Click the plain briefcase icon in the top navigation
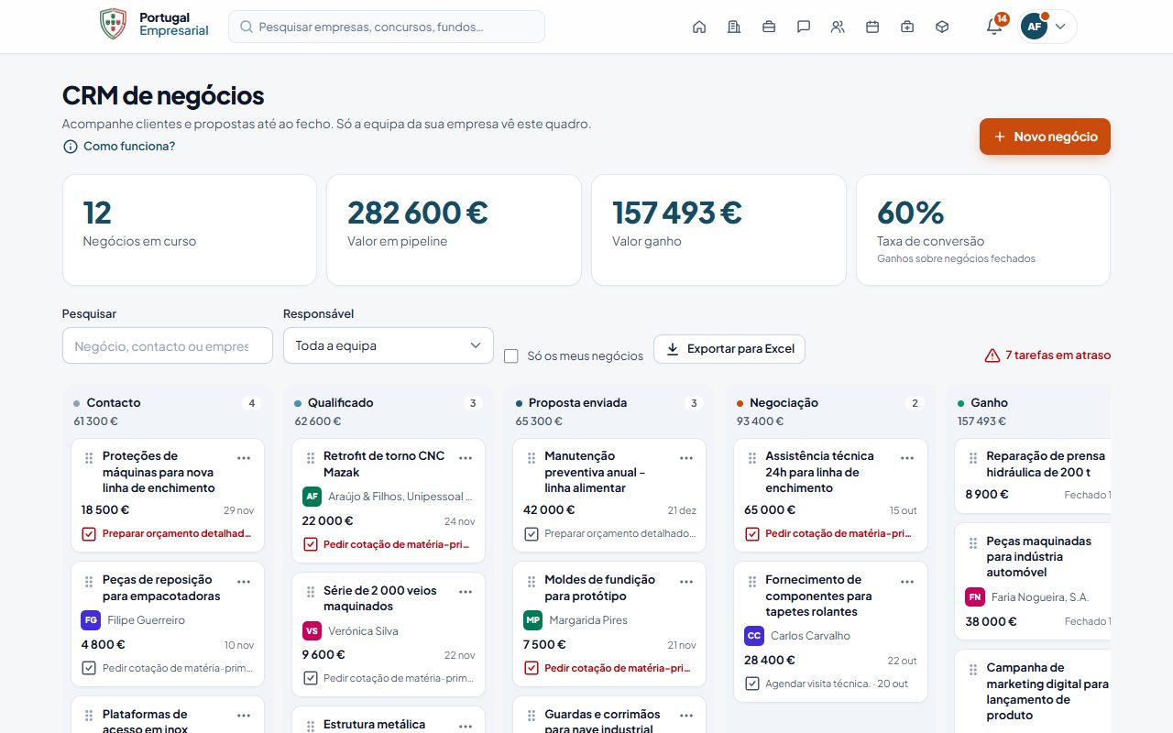 [769, 27]
